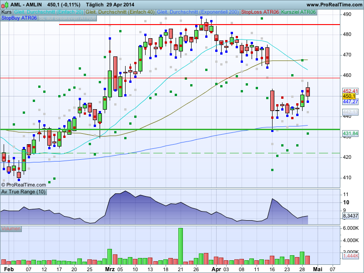Screen dimensions: 364x273
Task: Click the Volumen panel label
Action: (11, 229)
